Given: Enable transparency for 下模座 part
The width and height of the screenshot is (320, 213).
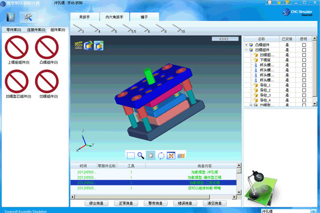Looking at the screenshot, I should tap(304, 60).
